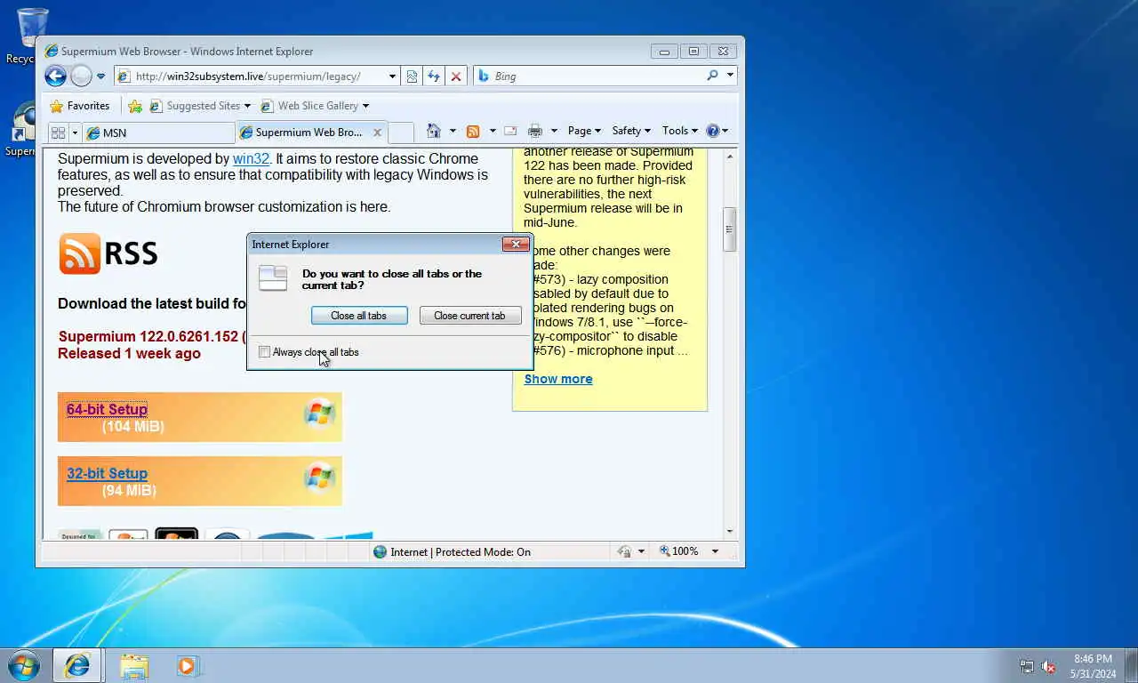Open the Help question mark menu
This screenshot has width=1138, height=683.
tap(717, 131)
